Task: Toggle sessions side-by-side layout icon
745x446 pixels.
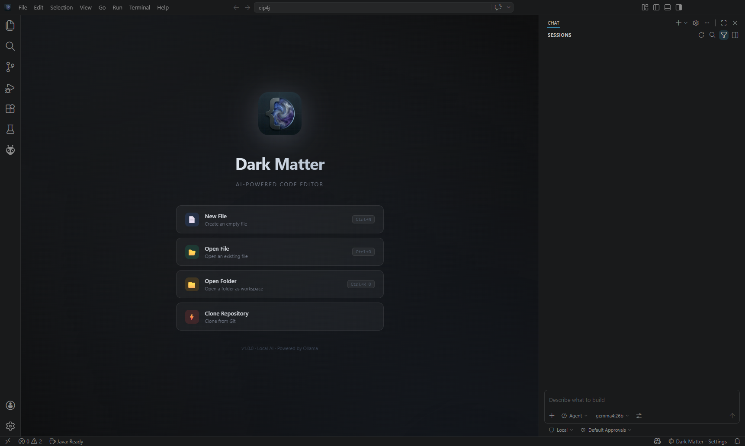Action: [735, 35]
